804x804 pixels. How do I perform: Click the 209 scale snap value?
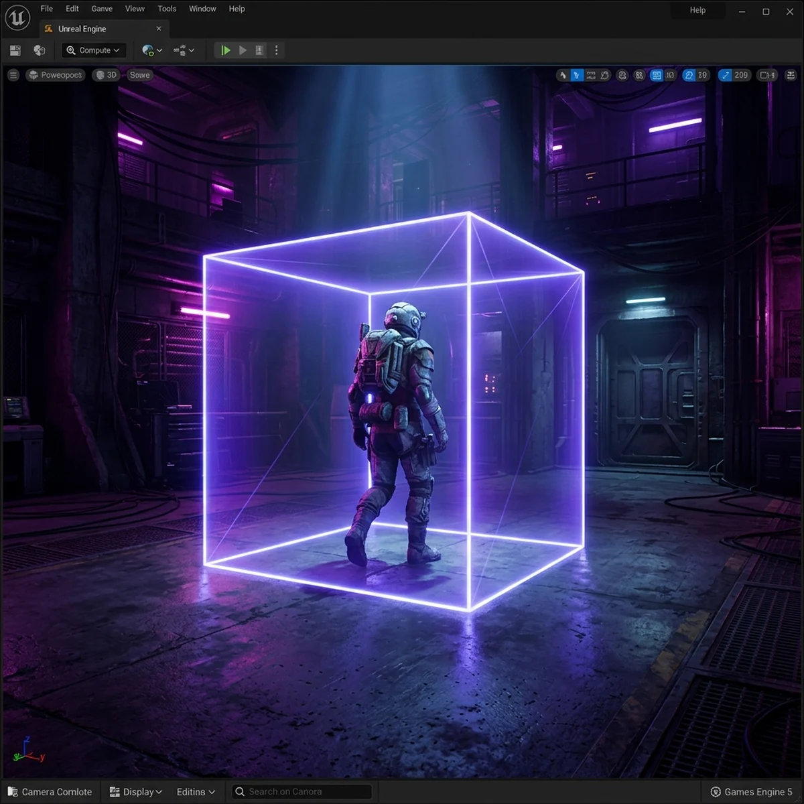[741, 75]
